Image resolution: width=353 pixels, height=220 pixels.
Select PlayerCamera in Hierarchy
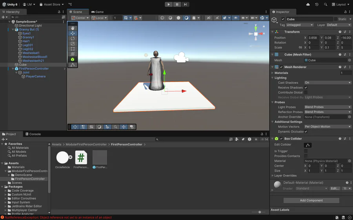36,77
